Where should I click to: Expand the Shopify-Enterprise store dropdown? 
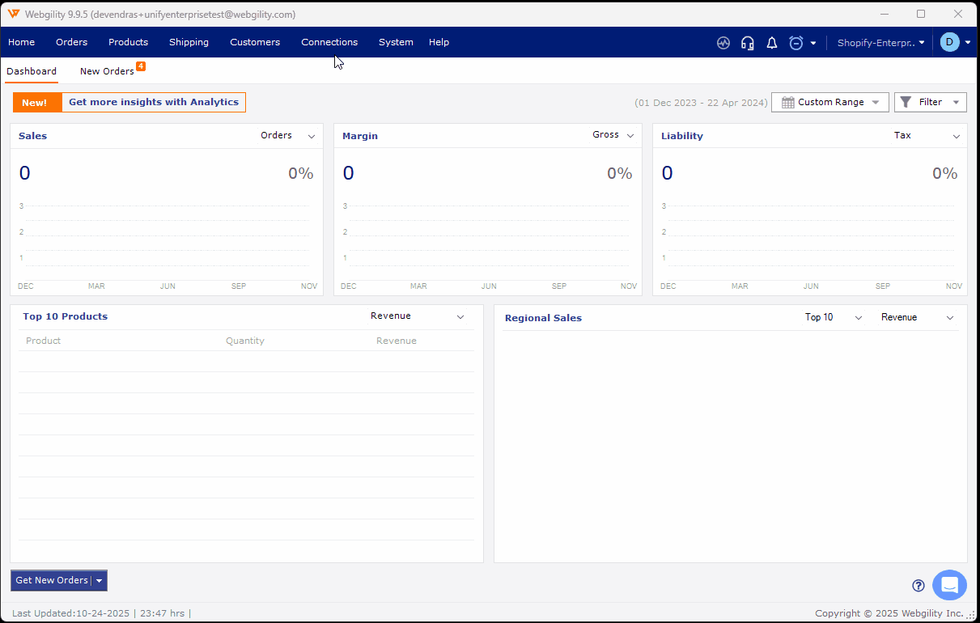pos(880,43)
